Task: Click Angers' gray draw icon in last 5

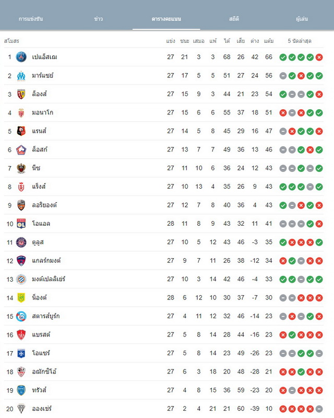Action: 319,409
